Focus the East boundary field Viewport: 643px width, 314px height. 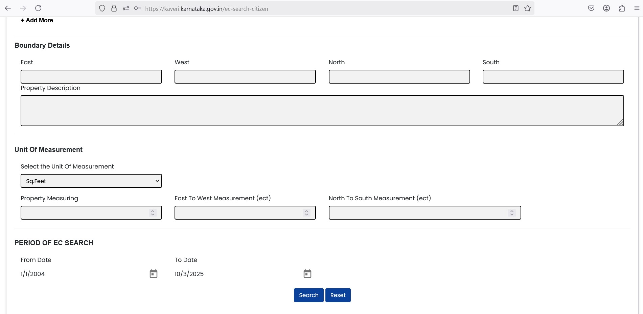(91, 76)
